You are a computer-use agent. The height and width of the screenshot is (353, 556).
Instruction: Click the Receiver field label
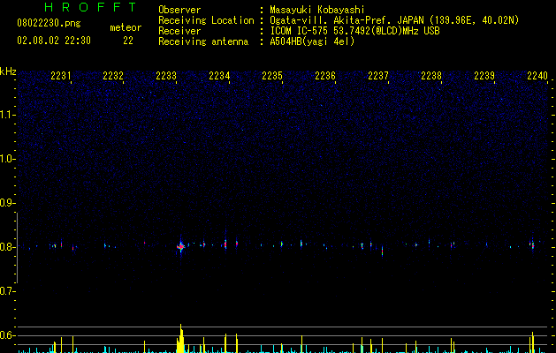(x=179, y=31)
